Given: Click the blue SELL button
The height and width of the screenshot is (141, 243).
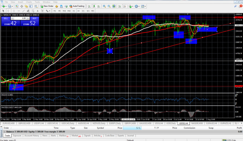Looking at the screenshot, I should (6, 19).
